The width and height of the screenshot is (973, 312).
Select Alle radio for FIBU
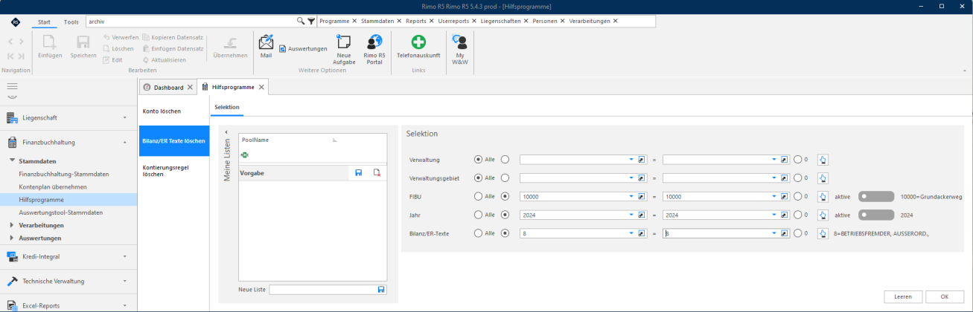[478, 196]
